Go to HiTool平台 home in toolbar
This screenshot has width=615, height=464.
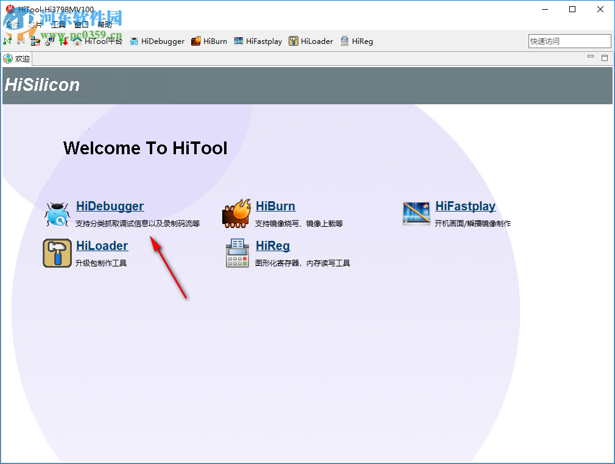[97, 41]
